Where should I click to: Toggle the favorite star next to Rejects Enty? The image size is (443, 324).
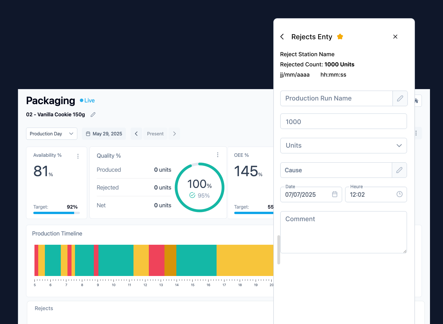(x=340, y=37)
